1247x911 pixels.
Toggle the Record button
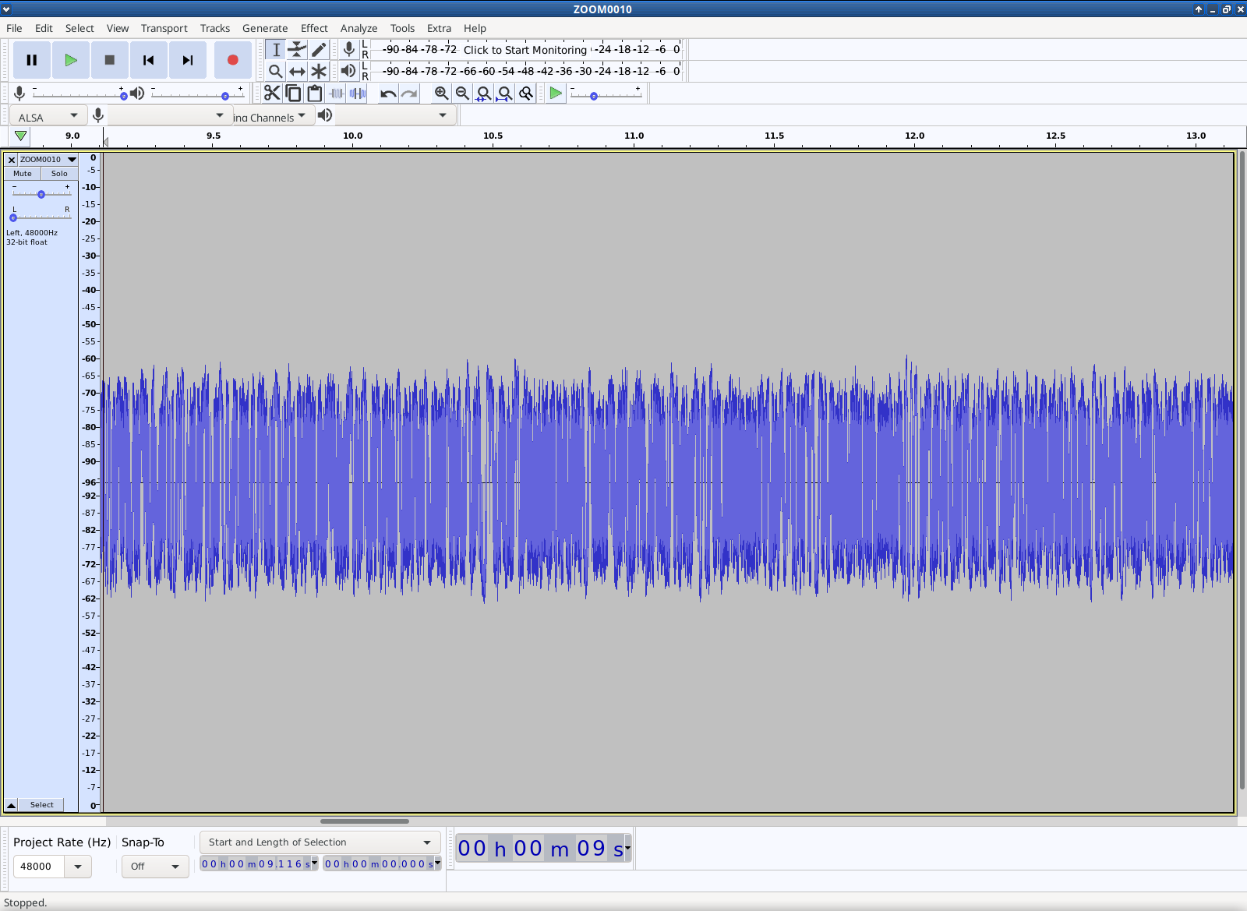pos(232,60)
